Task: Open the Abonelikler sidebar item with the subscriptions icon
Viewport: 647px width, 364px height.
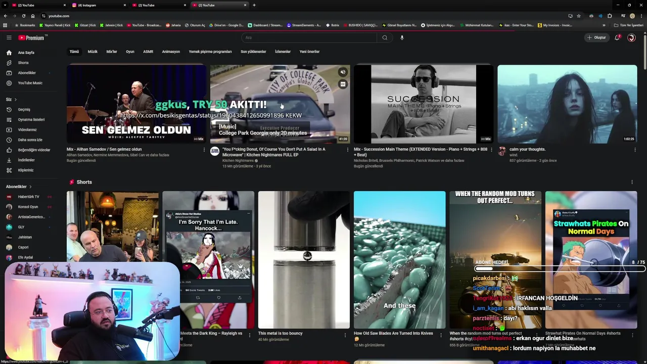Action: tap(27, 73)
